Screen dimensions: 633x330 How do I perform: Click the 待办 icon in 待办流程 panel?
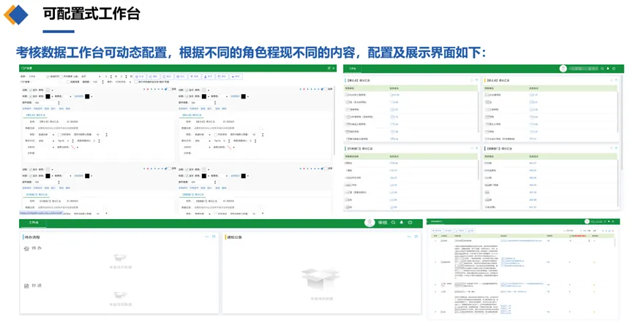click(x=26, y=249)
